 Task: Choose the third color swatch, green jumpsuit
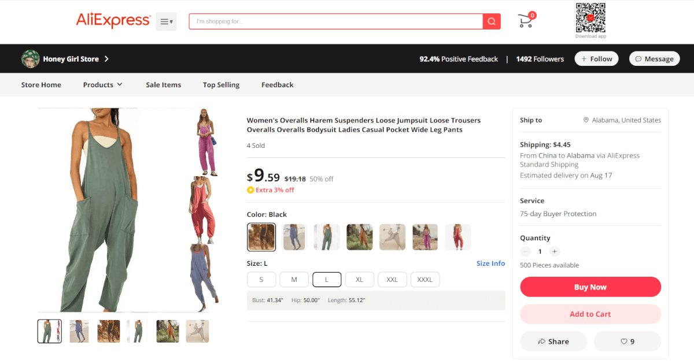point(327,237)
